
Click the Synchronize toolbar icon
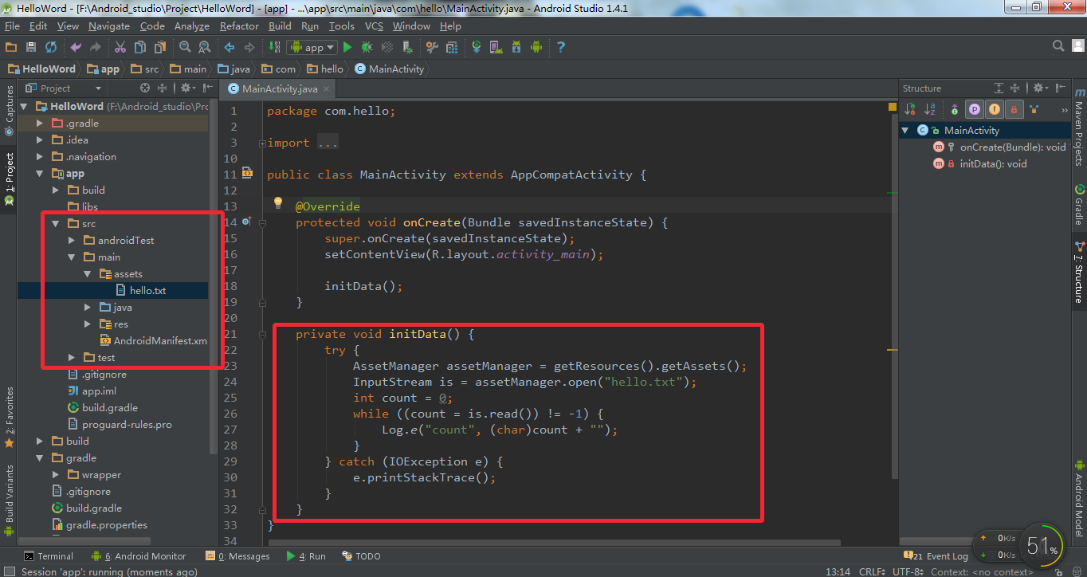pyautogui.click(x=51, y=47)
